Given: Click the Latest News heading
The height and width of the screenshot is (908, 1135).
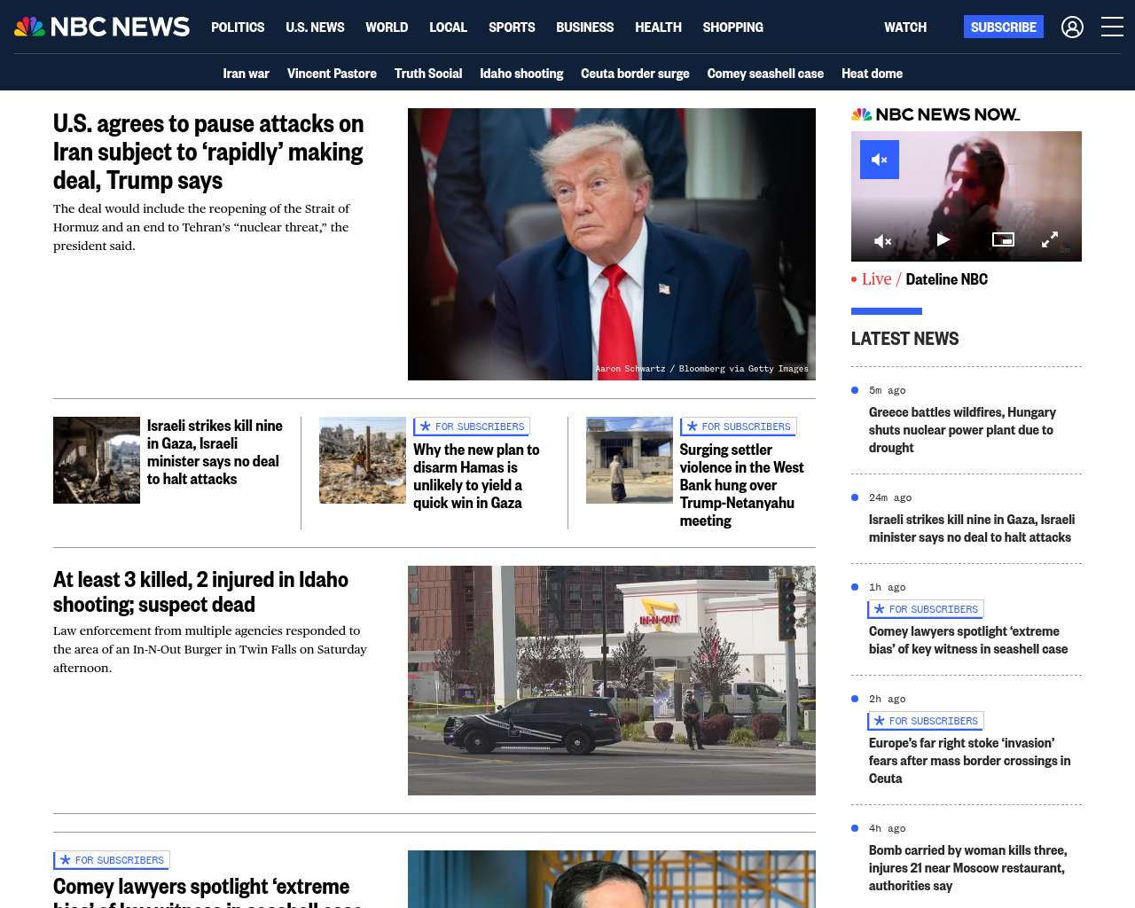Looking at the screenshot, I should click(x=904, y=339).
